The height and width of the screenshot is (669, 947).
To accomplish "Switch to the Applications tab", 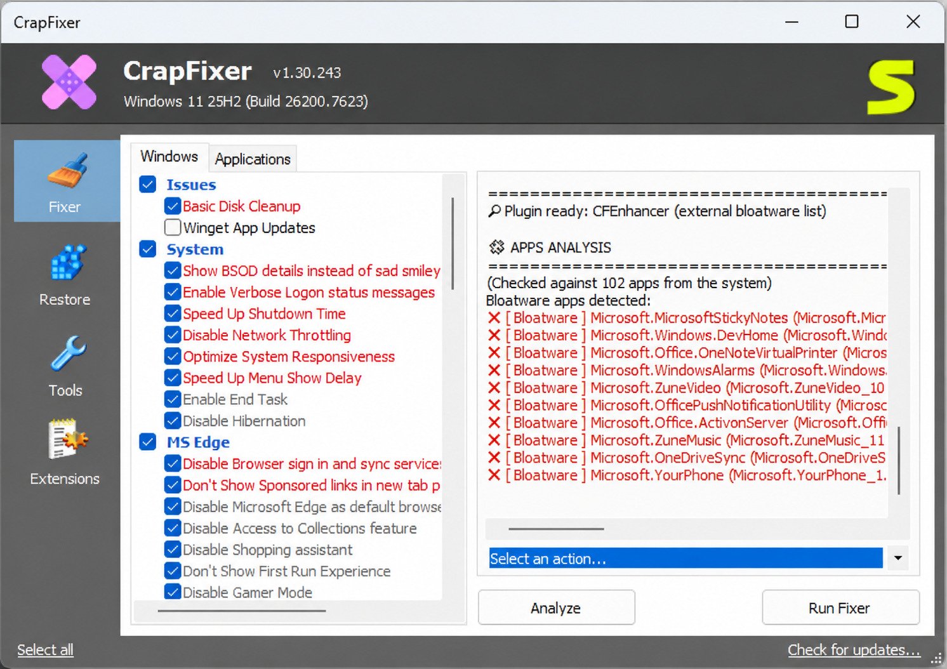I will click(253, 159).
